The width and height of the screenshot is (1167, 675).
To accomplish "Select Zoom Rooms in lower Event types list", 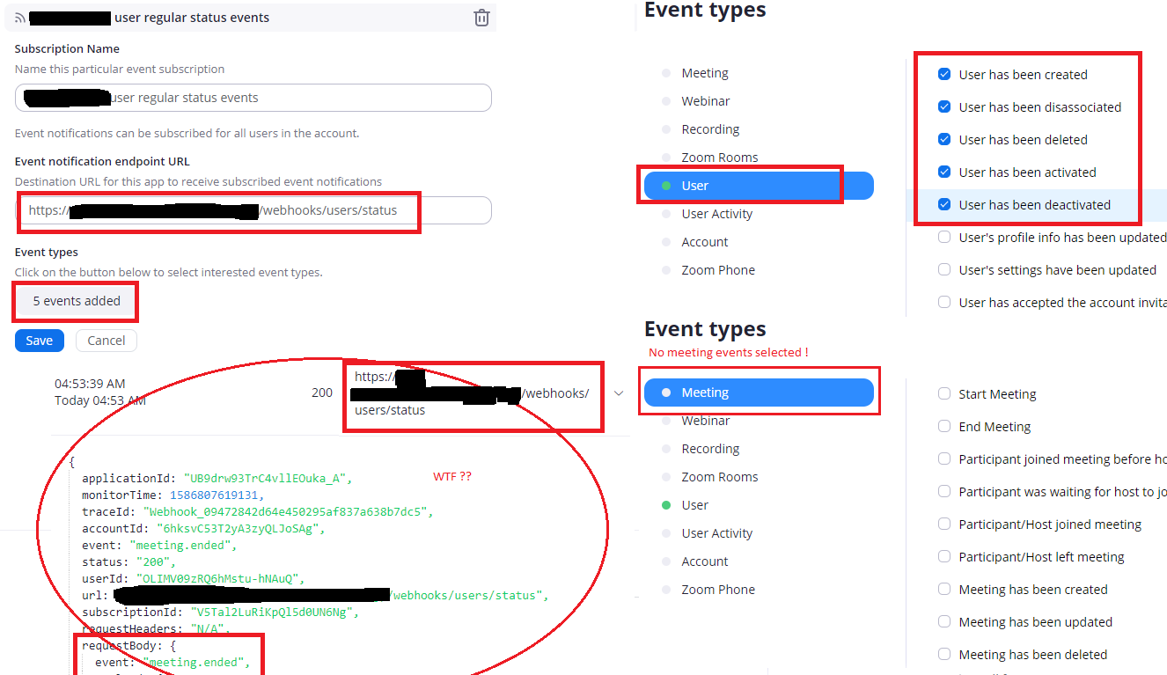I will click(x=720, y=477).
